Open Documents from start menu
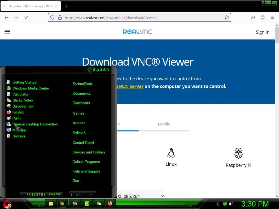 [x=81, y=94]
